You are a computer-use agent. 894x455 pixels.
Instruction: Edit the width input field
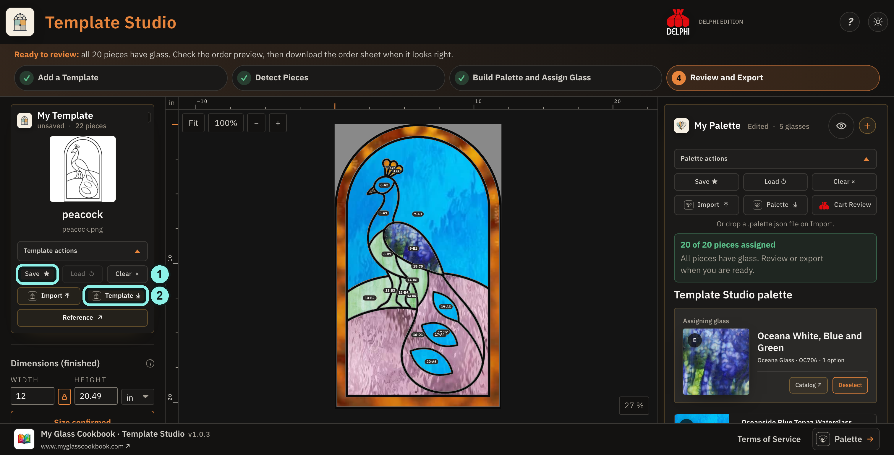[x=32, y=396]
